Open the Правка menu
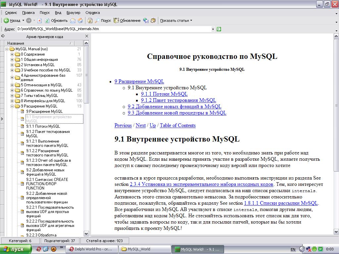 [28, 13]
